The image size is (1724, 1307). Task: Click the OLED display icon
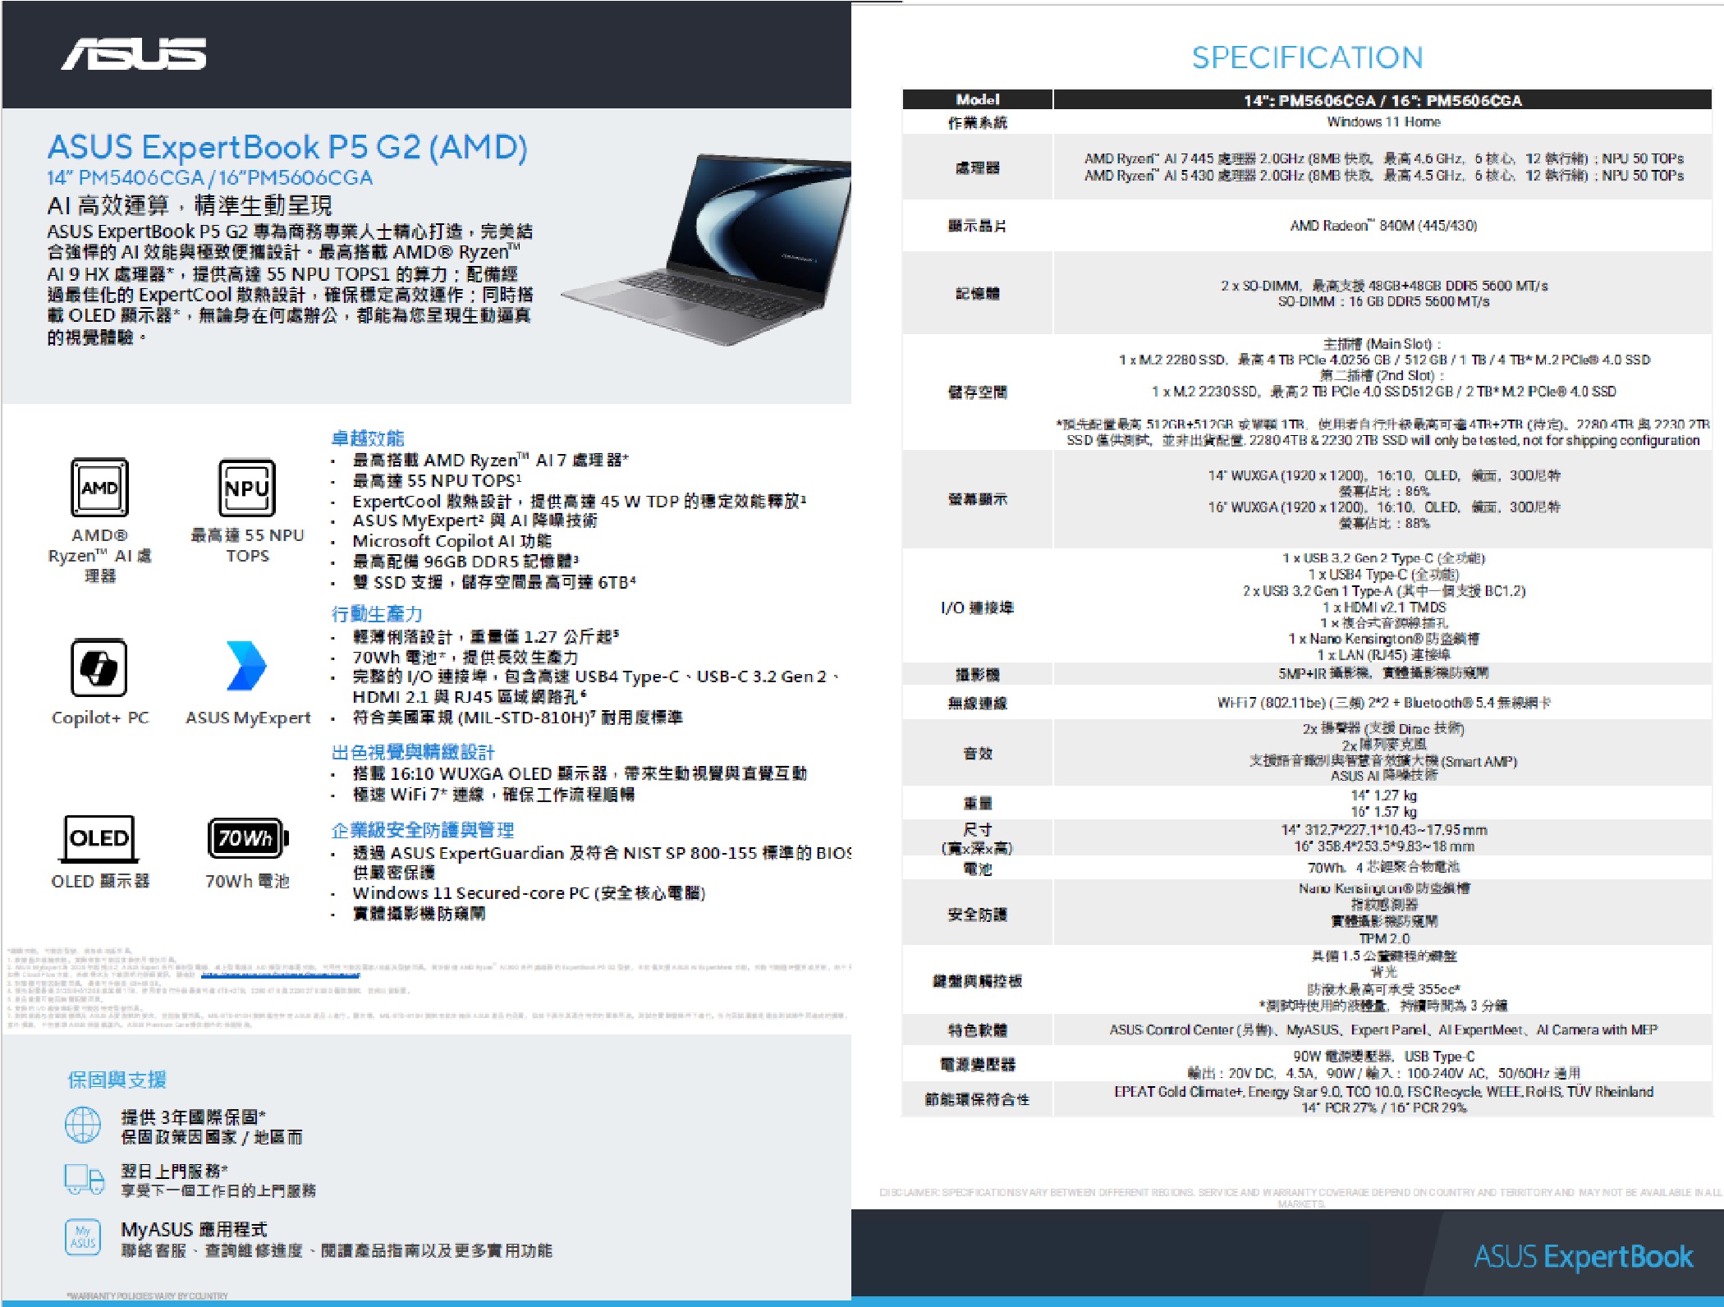[x=99, y=837]
